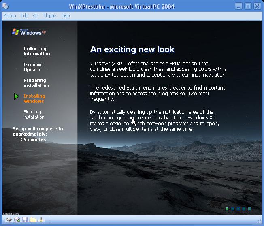Click the Finalizing installation step
The width and height of the screenshot is (264, 226).
34,115
